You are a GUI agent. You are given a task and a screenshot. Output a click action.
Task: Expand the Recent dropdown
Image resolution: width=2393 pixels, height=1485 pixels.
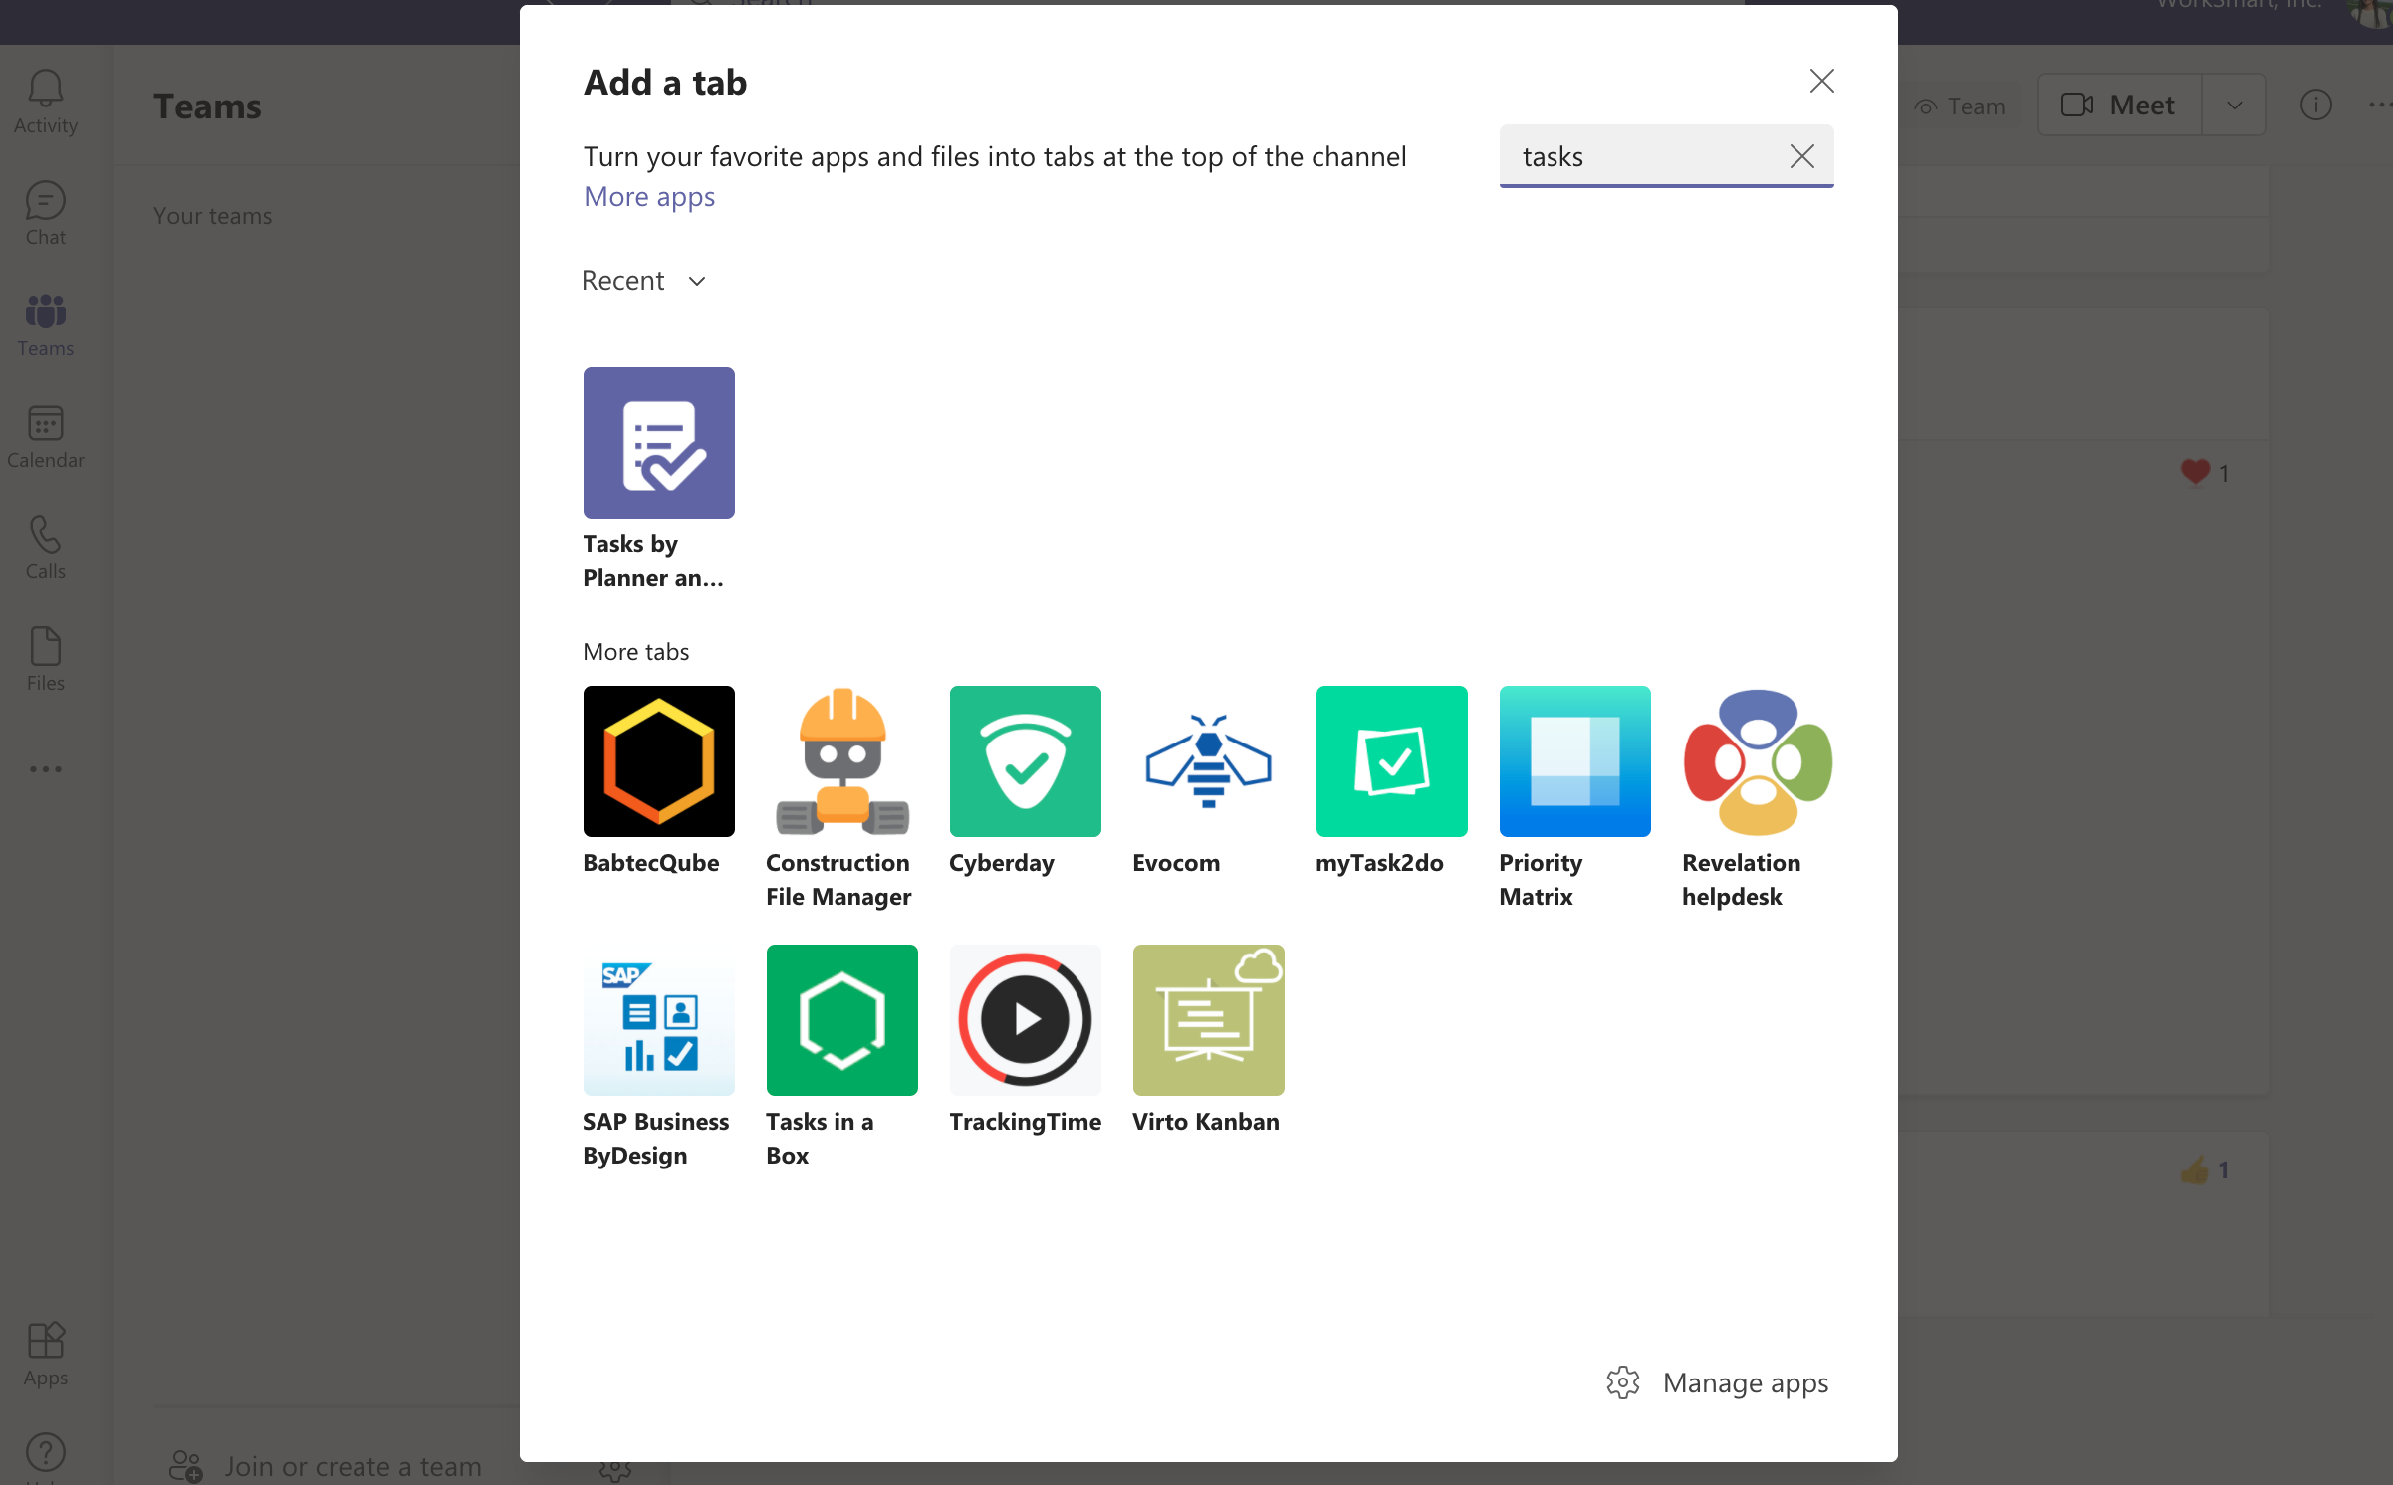click(x=643, y=281)
